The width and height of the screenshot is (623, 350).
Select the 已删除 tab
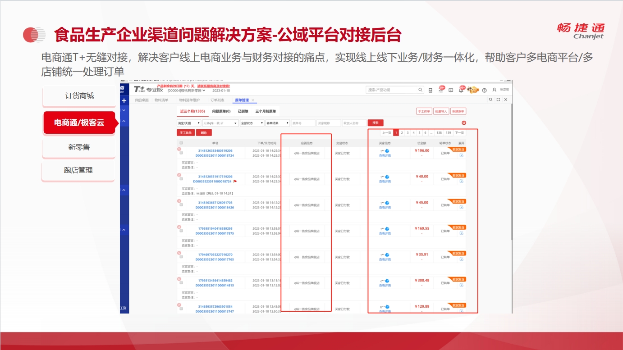point(243,111)
